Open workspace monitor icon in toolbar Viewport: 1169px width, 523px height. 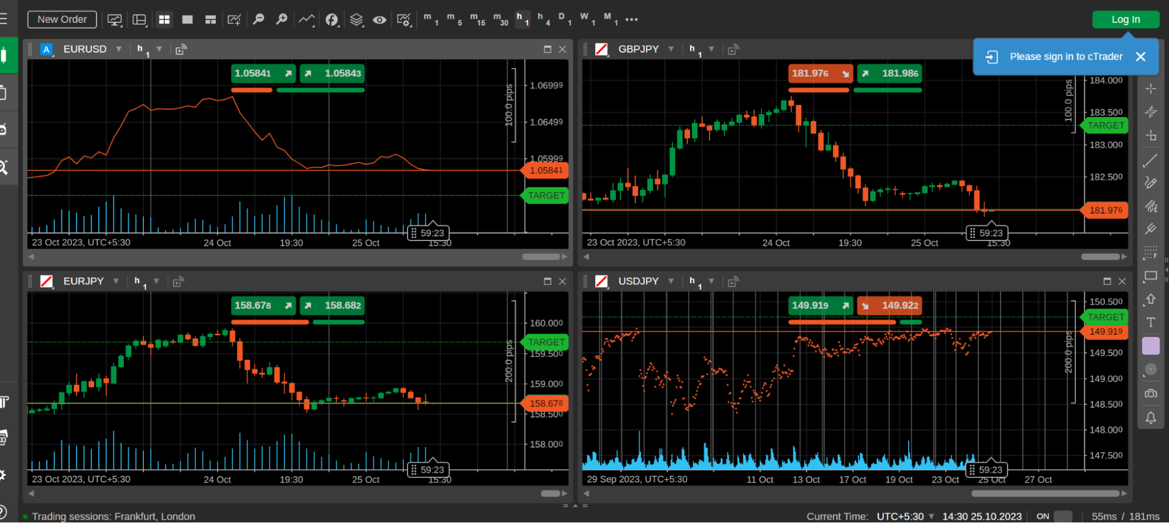click(115, 20)
